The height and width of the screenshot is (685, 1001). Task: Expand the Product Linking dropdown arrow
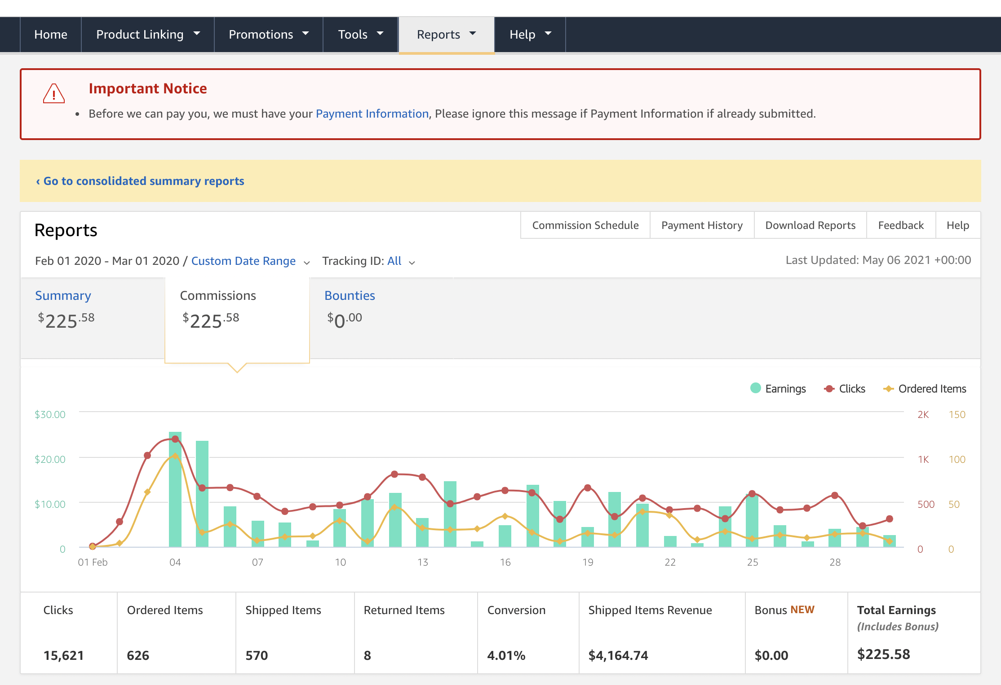point(197,34)
